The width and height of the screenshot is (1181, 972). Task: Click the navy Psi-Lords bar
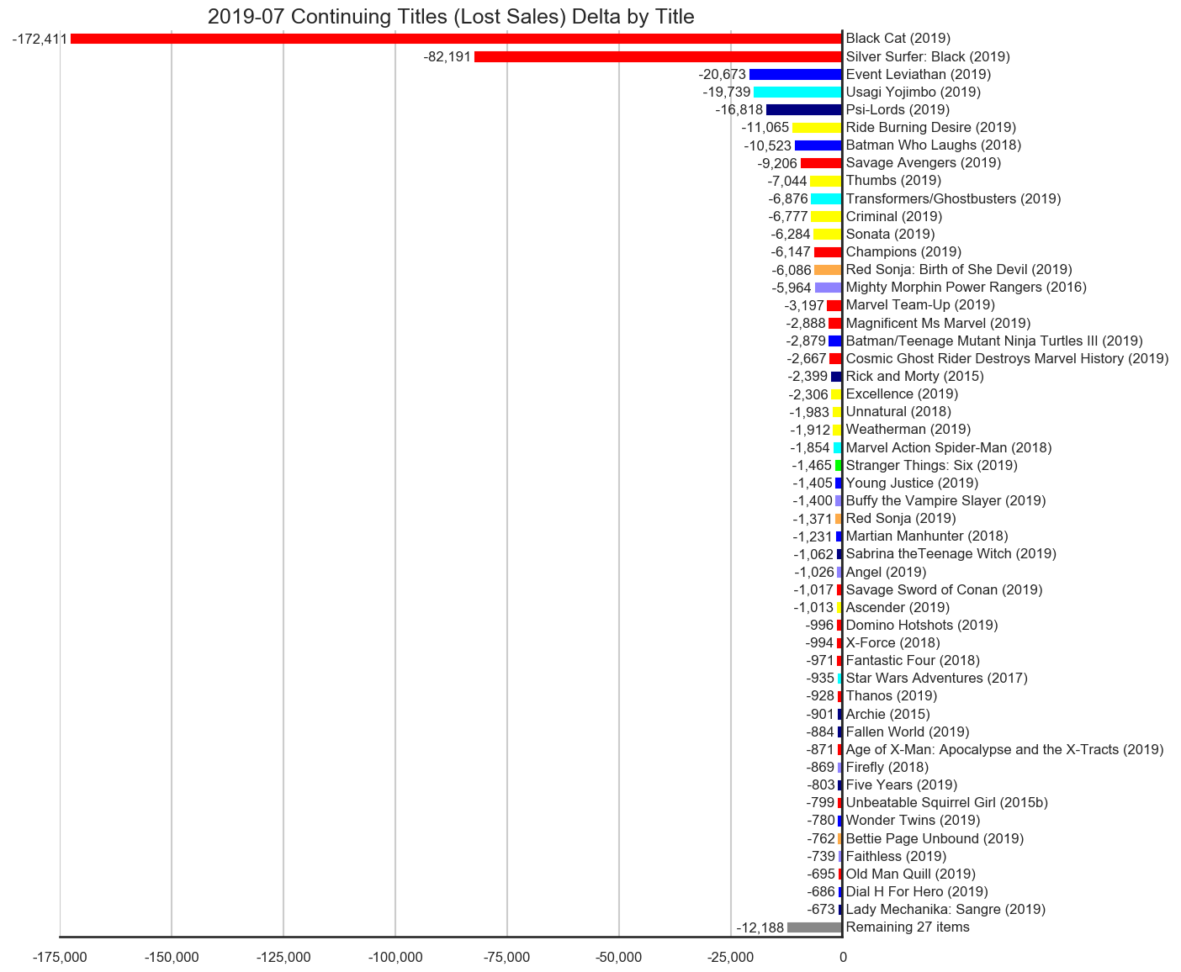tap(804, 110)
